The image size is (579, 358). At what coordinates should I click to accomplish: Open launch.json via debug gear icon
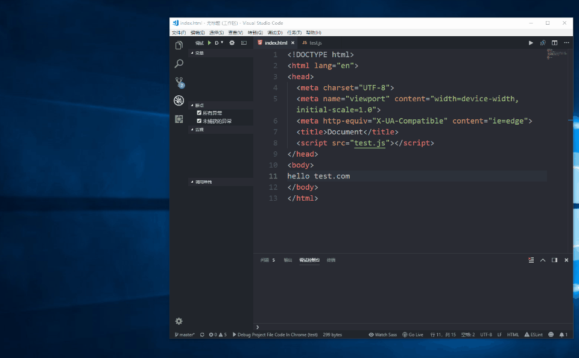click(232, 43)
